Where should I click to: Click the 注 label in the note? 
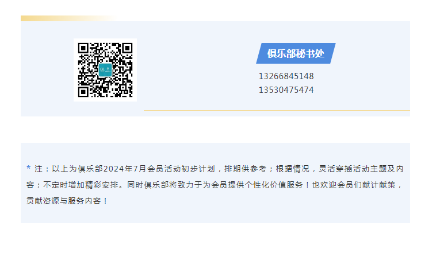coord(39,169)
